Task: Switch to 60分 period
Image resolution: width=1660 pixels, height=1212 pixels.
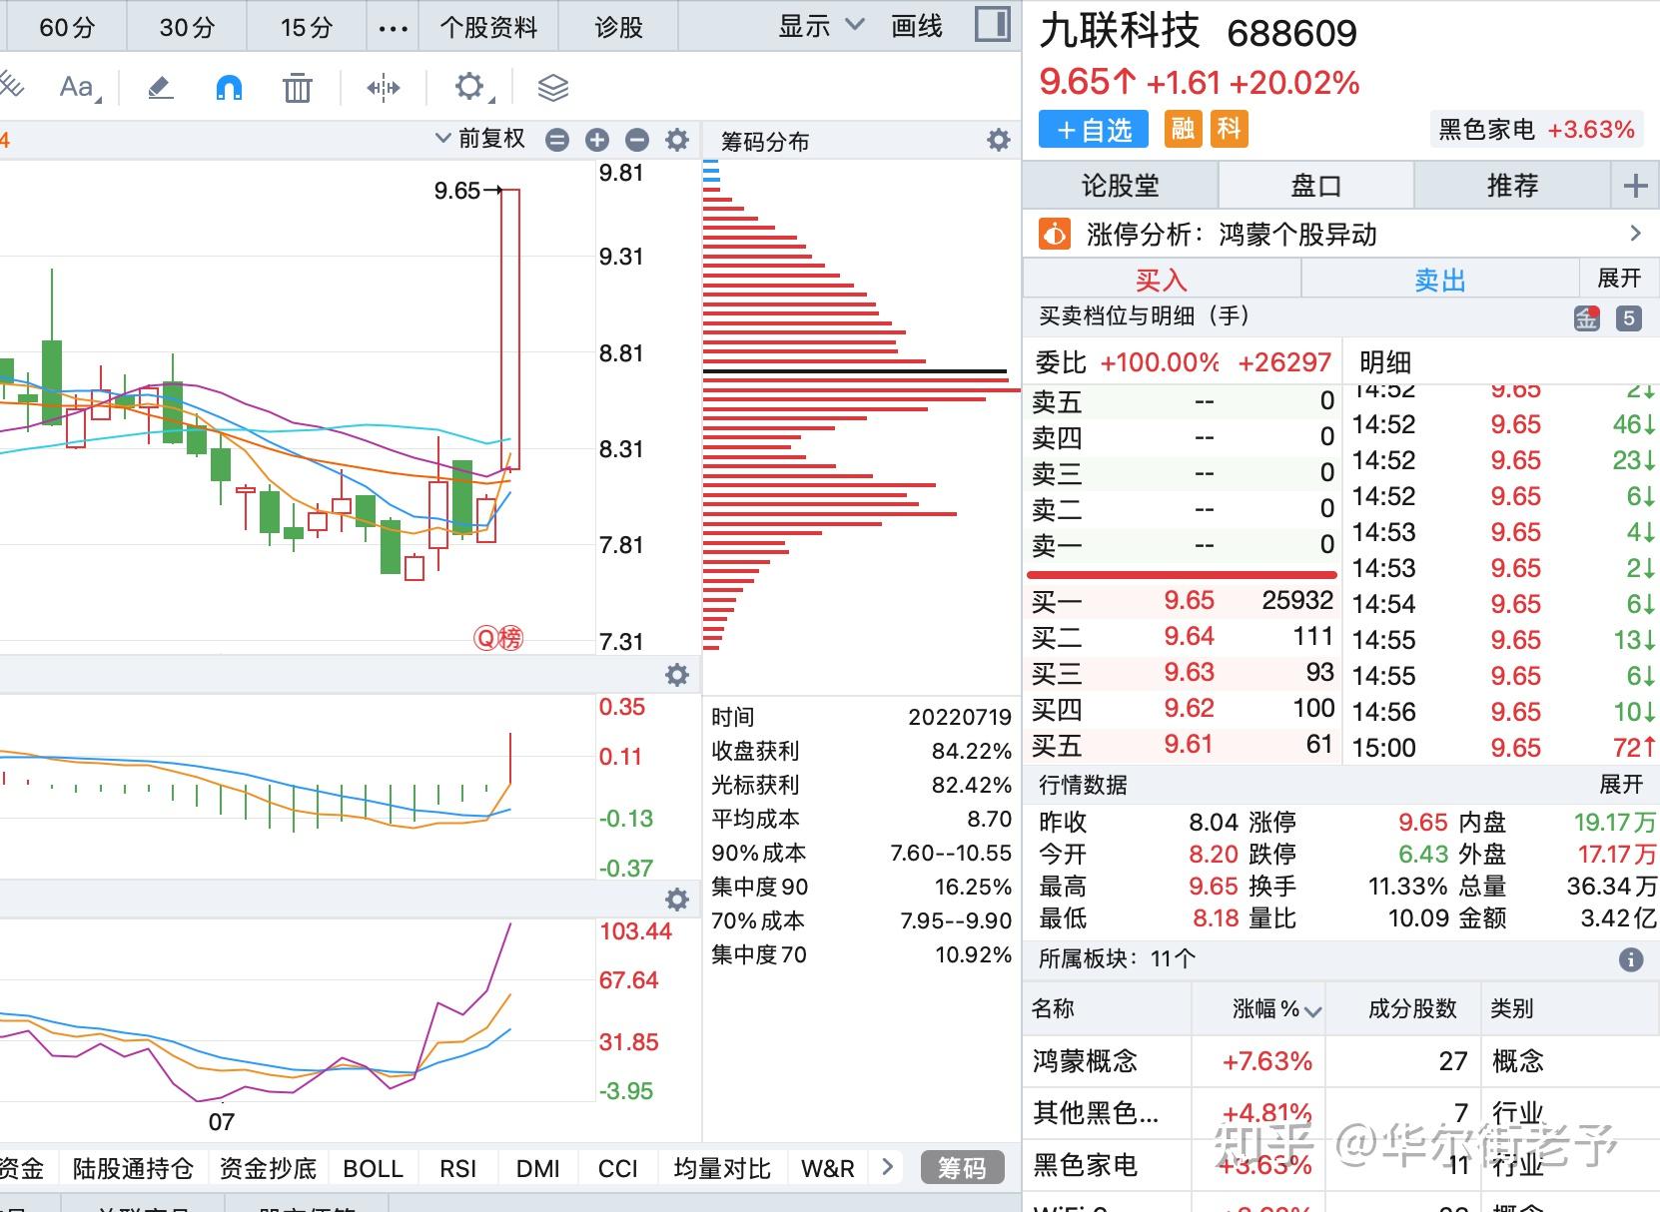Action: point(66,28)
